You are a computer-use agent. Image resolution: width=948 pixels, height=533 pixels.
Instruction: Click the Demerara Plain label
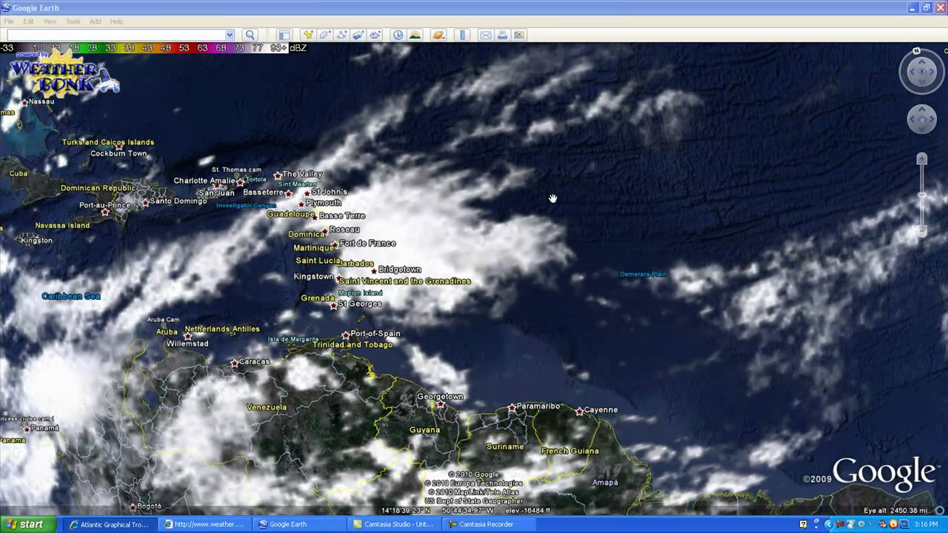(x=644, y=274)
